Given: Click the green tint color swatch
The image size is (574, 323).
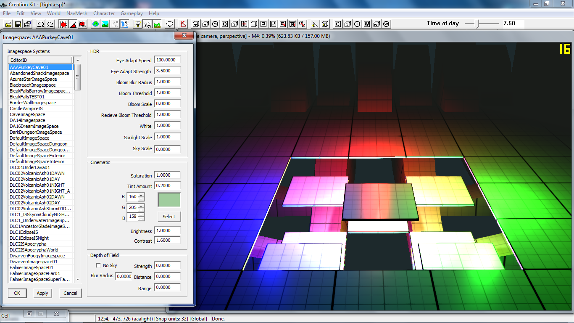Looking at the screenshot, I should [x=169, y=200].
